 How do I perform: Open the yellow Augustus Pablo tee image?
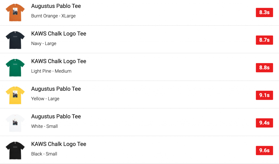(15, 95)
